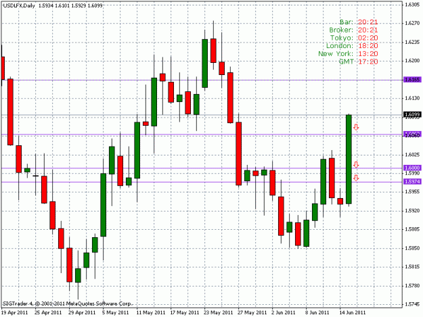This screenshot has height=317, width=423.
Task: Click the 19 Apr 2011 date label
Action: 15,312
